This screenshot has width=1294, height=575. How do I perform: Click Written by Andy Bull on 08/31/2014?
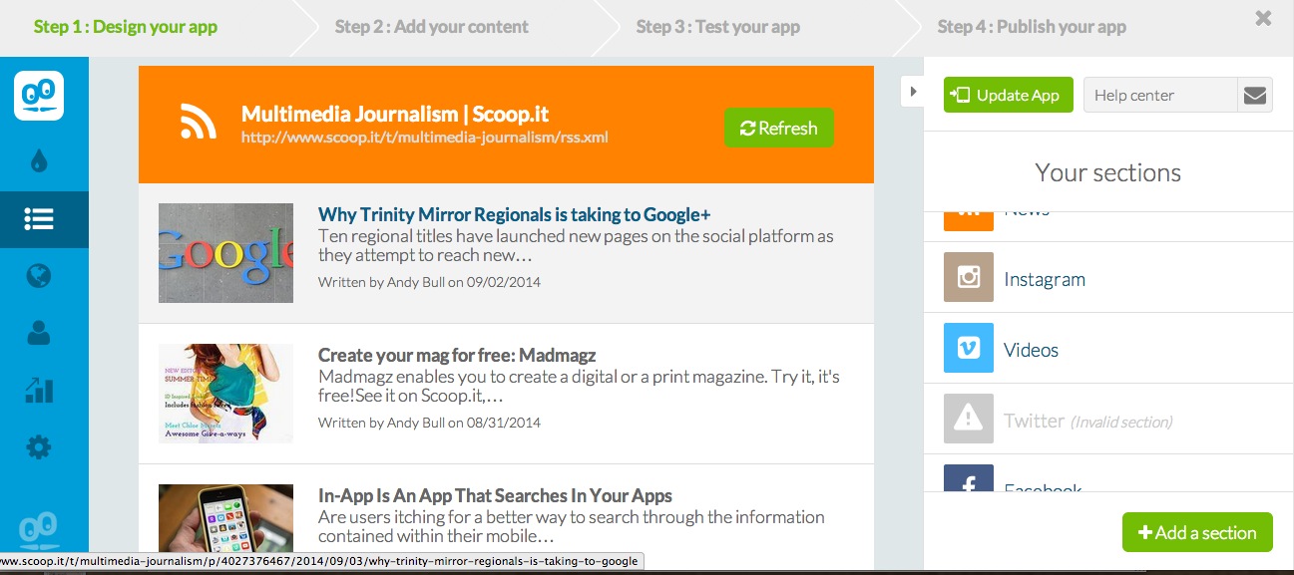click(429, 423)
